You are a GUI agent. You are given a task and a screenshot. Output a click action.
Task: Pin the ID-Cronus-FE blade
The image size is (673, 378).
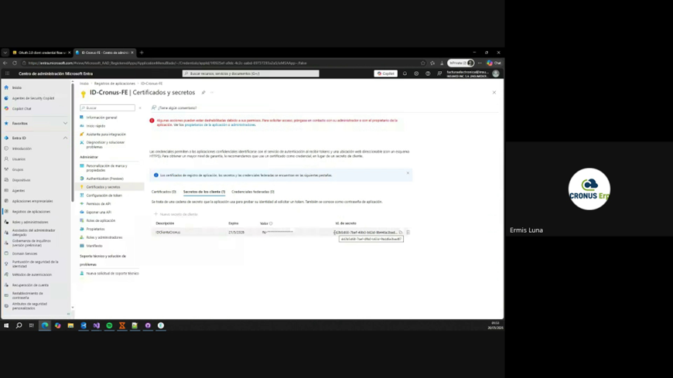pyautogui.click(x=203, y=93)
